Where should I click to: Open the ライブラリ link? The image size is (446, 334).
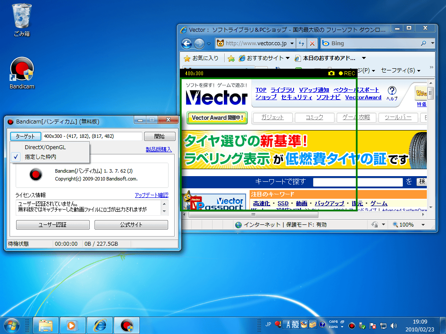click(282, 90)
